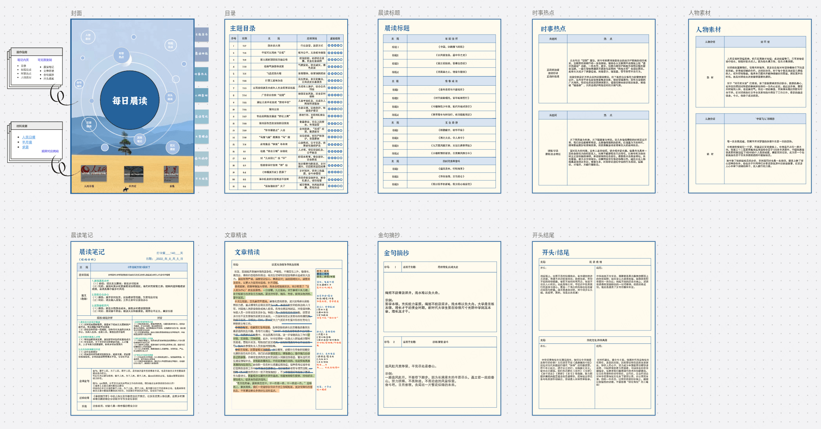The width and height of the screenshot is (821, 429).
Task: Select the 封面 frame label
Action: pyautogui.click(x=76, y=13)
